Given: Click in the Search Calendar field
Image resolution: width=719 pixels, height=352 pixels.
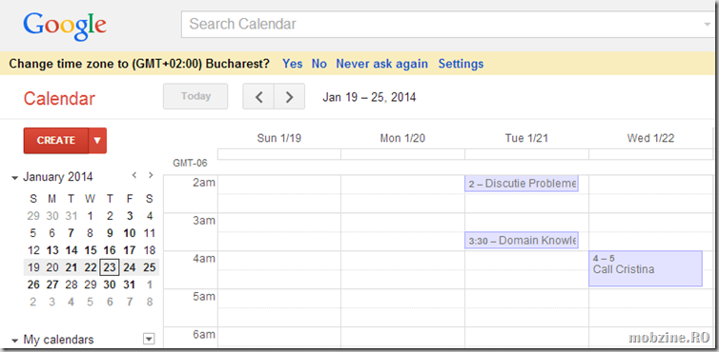Looking at the screenshot, I should [441, 25].
